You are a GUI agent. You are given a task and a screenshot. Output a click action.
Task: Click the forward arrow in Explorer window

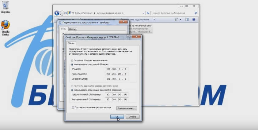point(62,13)
